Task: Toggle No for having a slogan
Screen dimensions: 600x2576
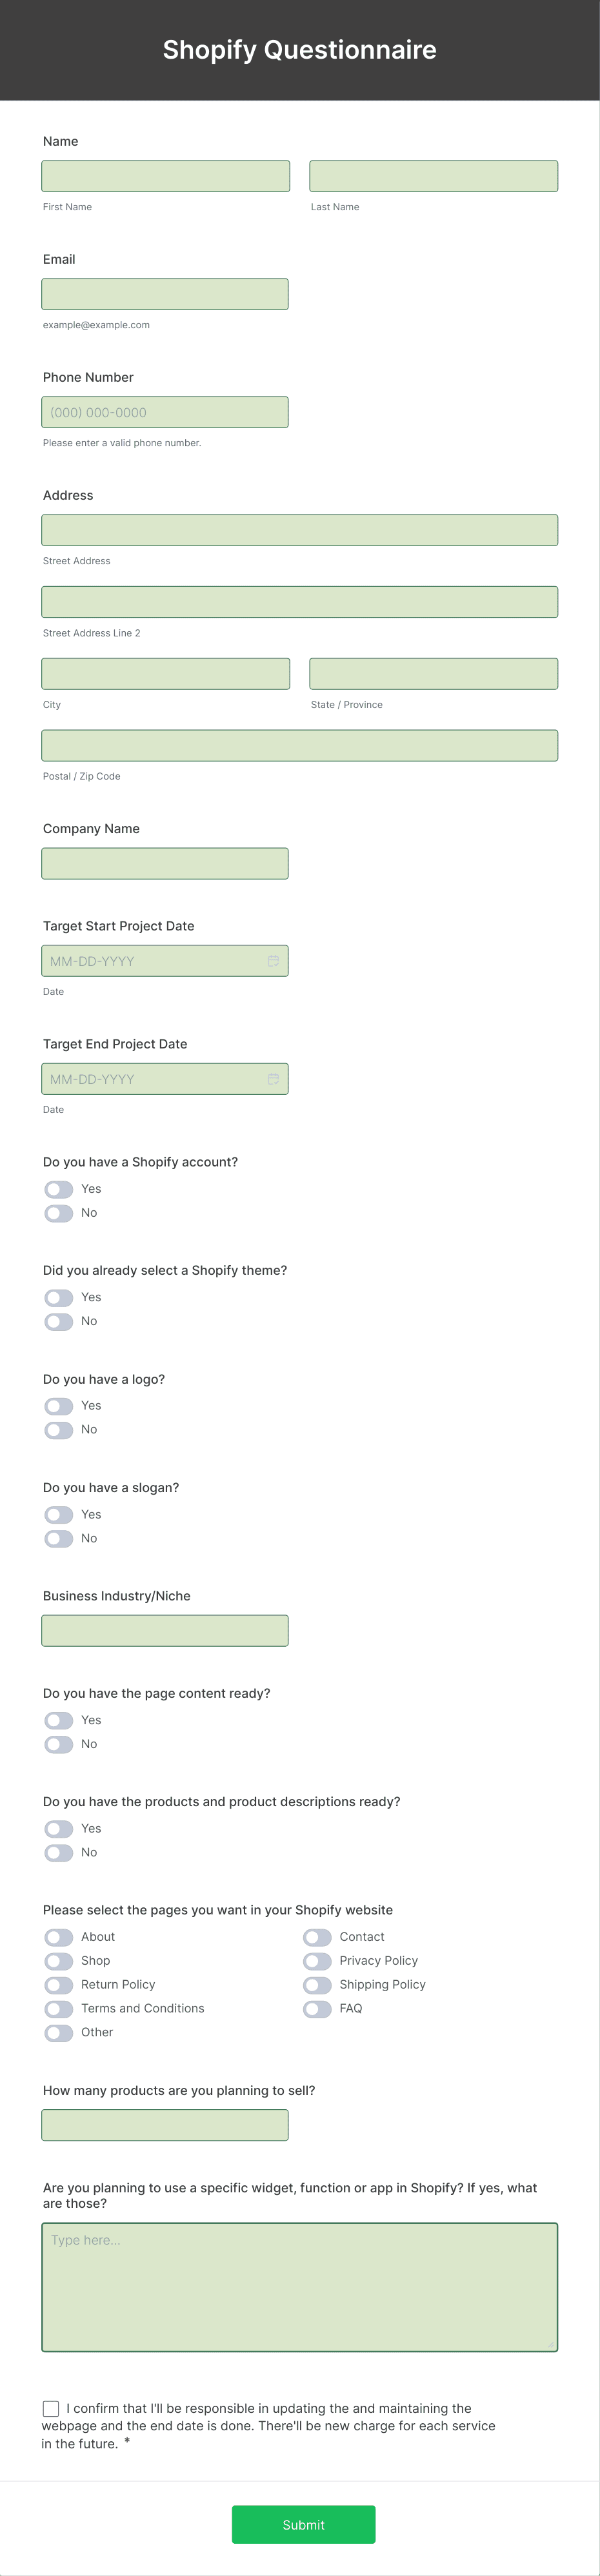Action: 58,1538
